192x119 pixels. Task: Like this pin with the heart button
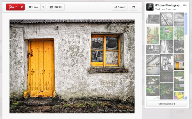tap(33, 7)
